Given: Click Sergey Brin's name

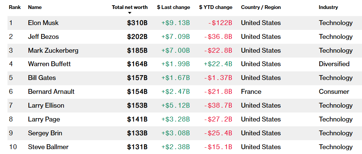Looking at the screenshot, I should click(45, 133).
